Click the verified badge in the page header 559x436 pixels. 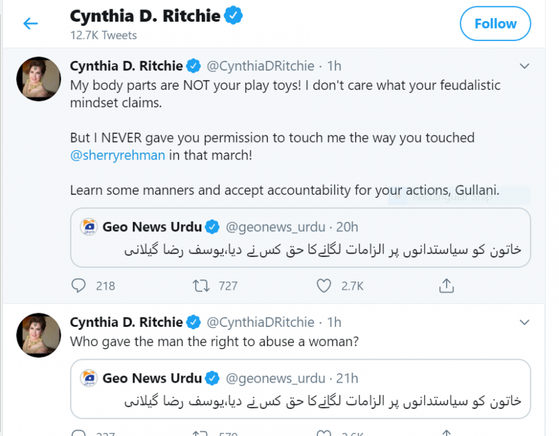click(234, 16)
